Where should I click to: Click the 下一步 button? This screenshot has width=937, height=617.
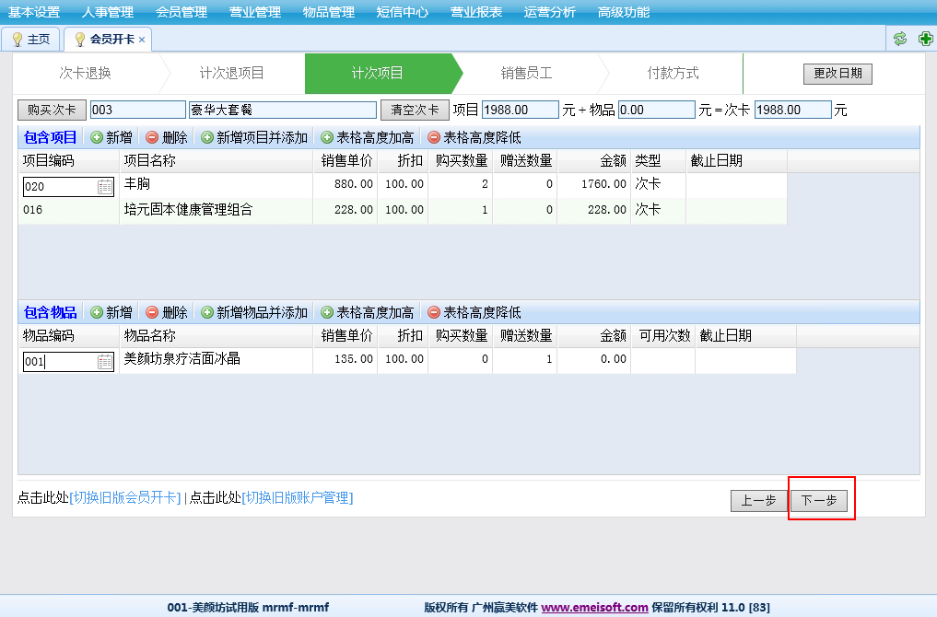(x=818, y=501)
